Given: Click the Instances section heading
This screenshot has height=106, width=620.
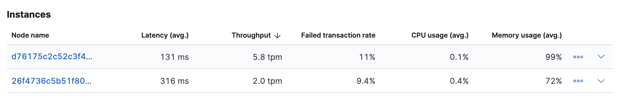Looking at the screenshot, I should (x=29, y=15).
